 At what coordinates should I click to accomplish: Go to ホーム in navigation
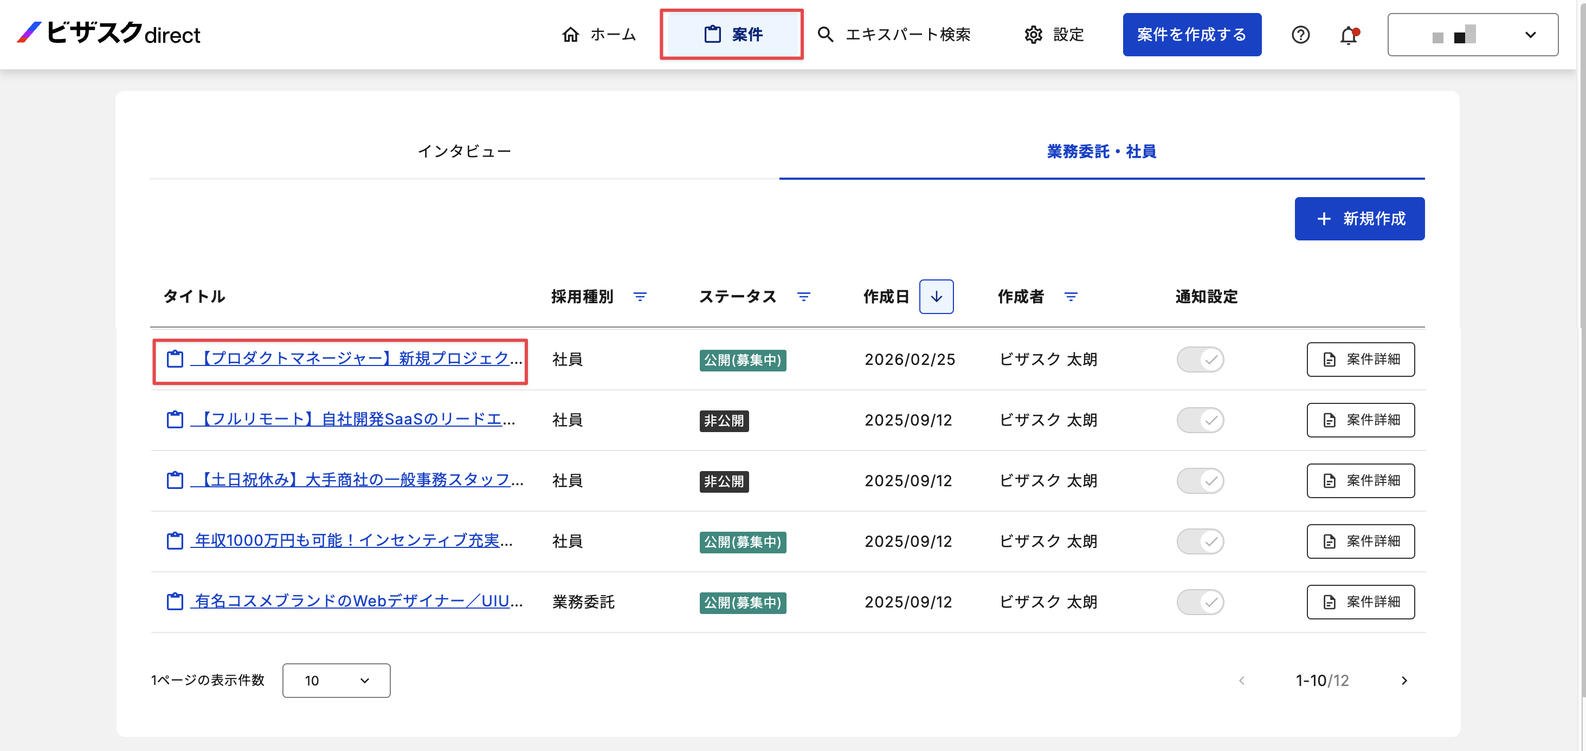[598, 35]
